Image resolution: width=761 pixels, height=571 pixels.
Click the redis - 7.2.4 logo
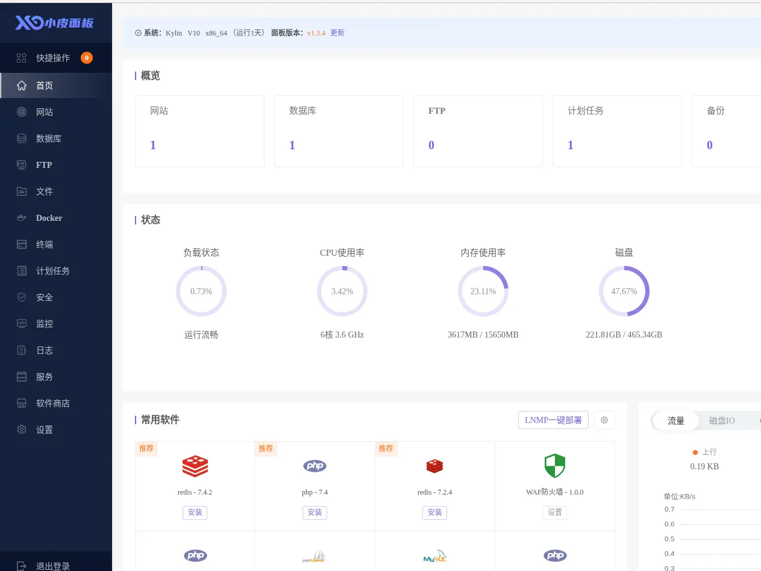[434, 466]
